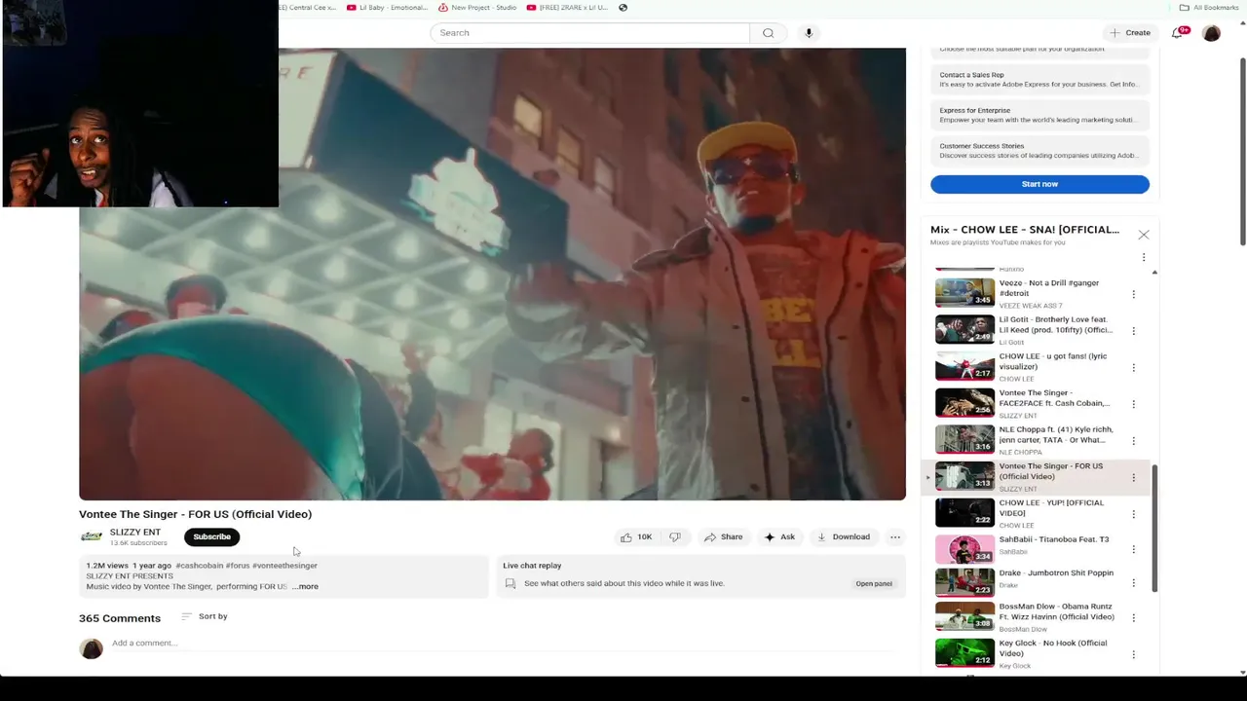
Task: Click Start now ad button
Action: click(1039, 184)
